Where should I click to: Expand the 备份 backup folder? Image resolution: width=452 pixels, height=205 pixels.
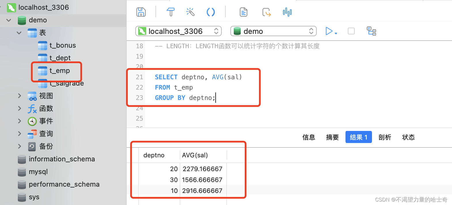click(19, 146)
